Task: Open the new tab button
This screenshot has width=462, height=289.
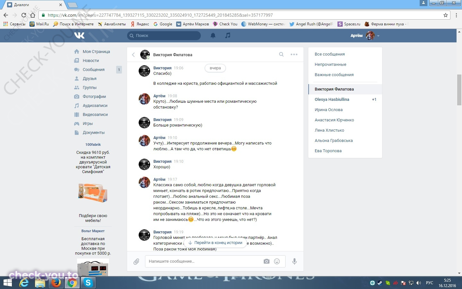Action: pos(72,5)
